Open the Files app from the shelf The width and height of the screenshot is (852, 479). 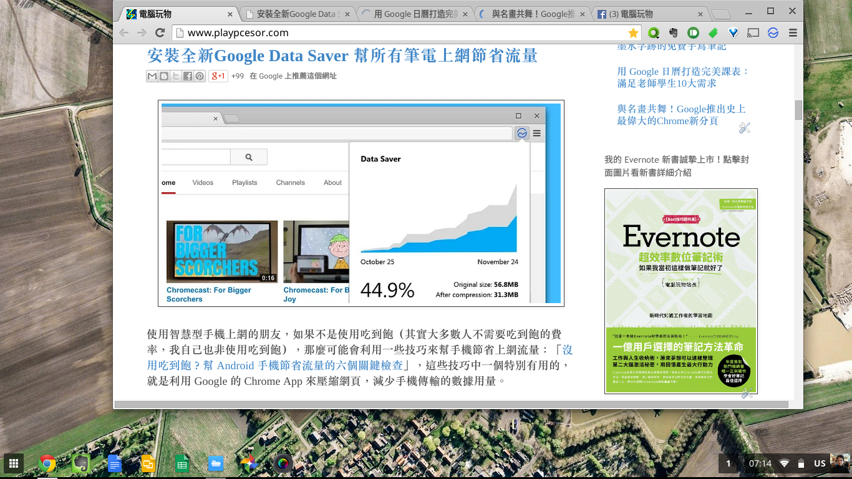pos(216,463)
